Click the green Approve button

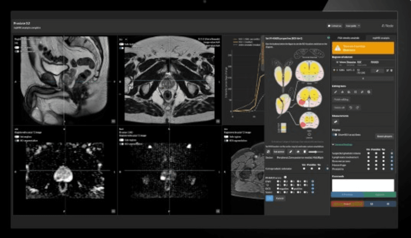pos(380,194)
